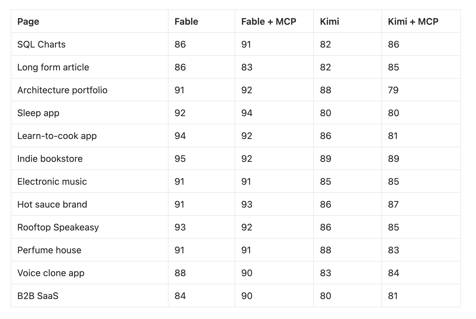
Task: Click the Kimi + MCP column header
Action: point(413,22)
